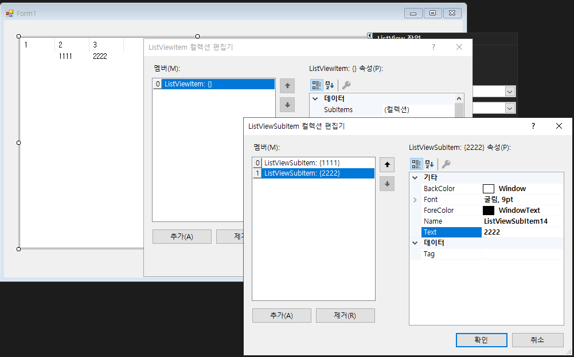Click ListView smart tag arrow glyph
Viewport: 574px width, 357px height.
click(x=370, y=35)
